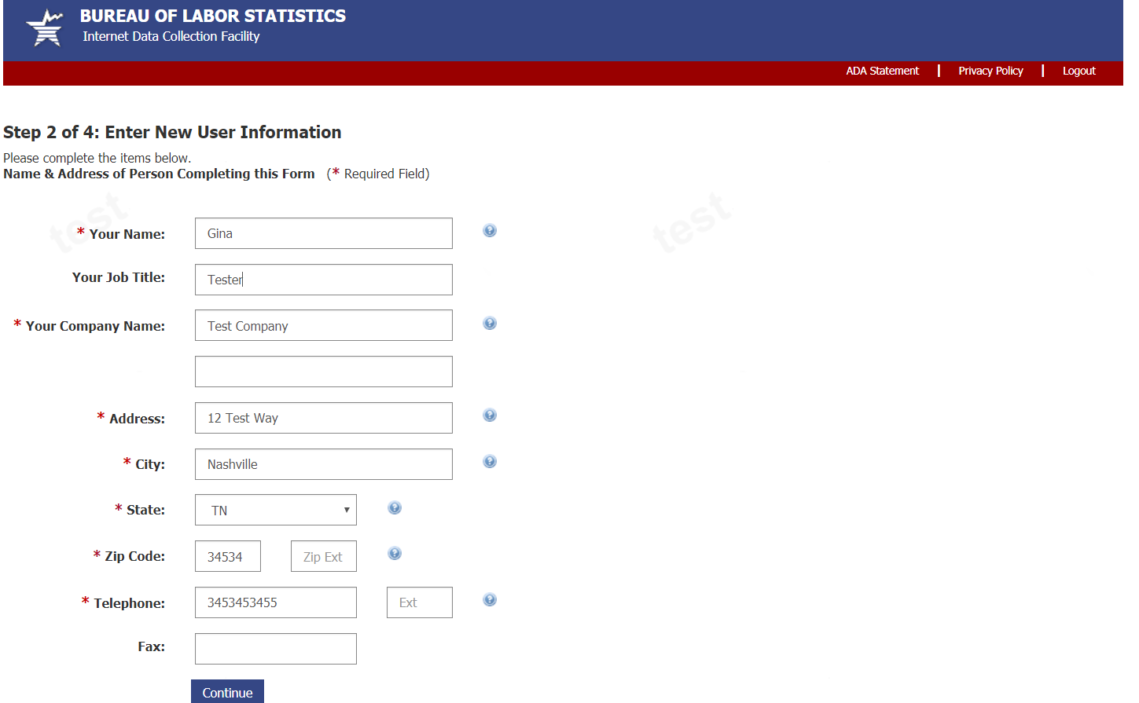Open the Privacy Policy link
Image resolution: width=1139 pixels, height=703 pixels.
pos(990,71)
